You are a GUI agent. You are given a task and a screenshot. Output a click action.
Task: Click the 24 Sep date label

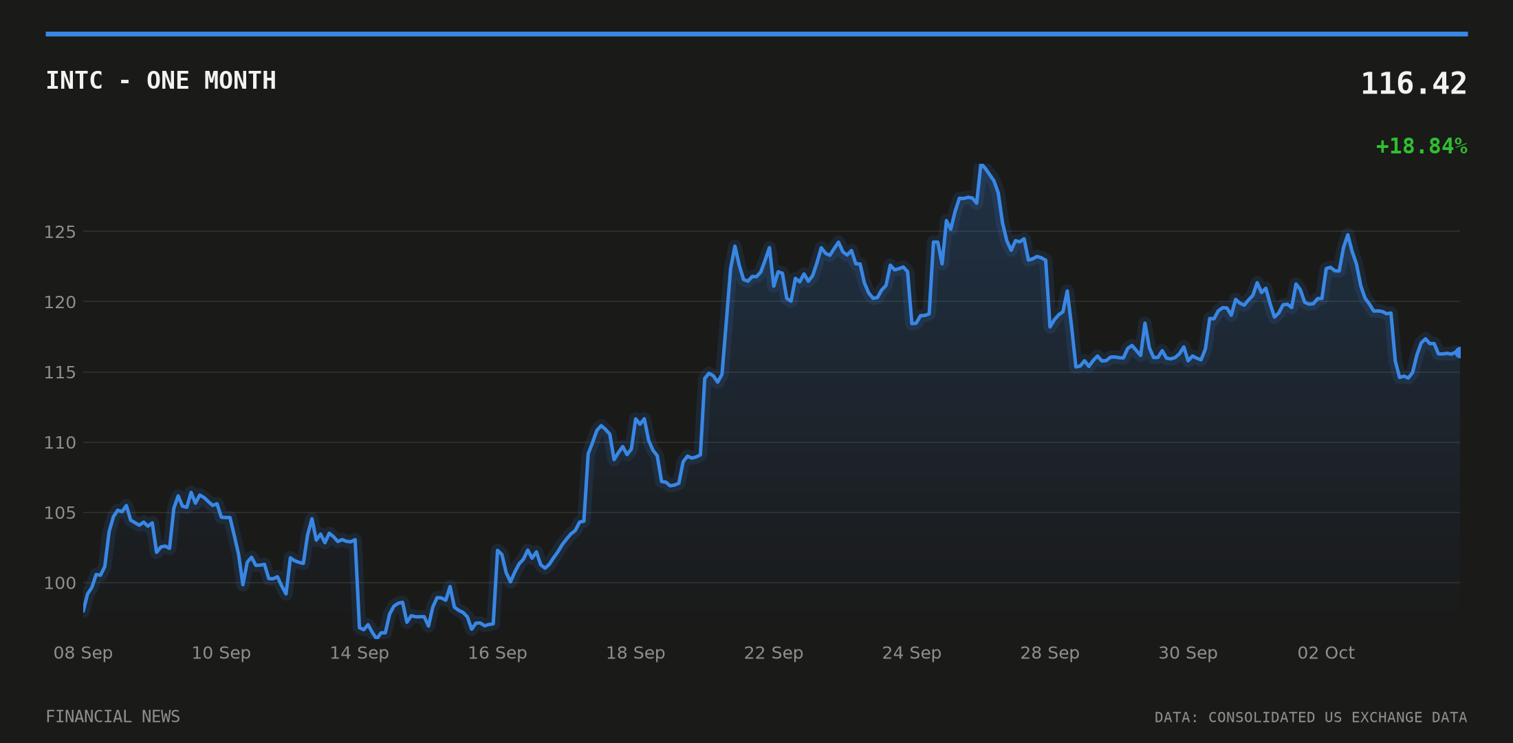tap(912, 653)
